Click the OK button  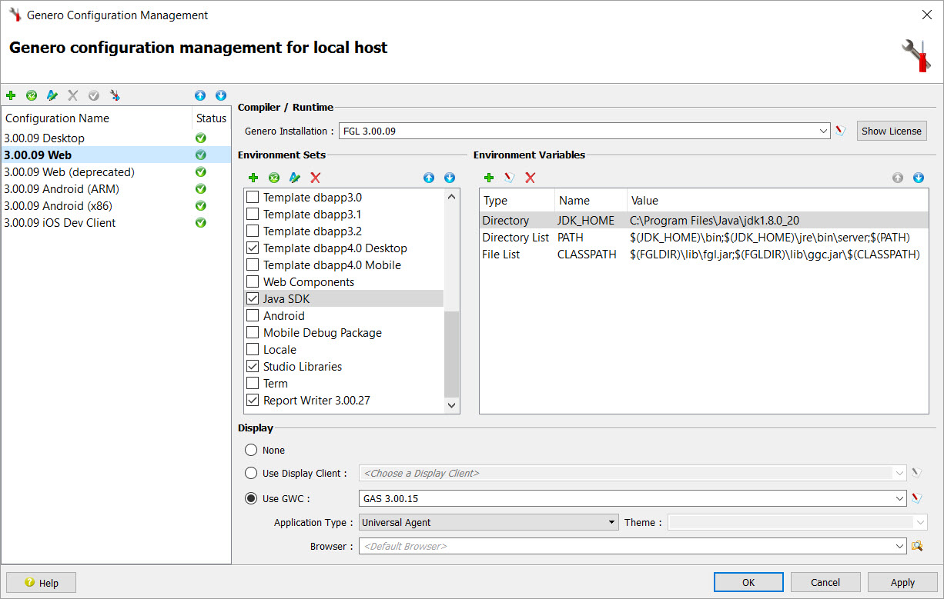coord(748,582)
